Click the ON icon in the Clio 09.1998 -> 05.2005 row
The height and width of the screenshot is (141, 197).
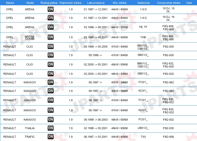click(51, 47)
